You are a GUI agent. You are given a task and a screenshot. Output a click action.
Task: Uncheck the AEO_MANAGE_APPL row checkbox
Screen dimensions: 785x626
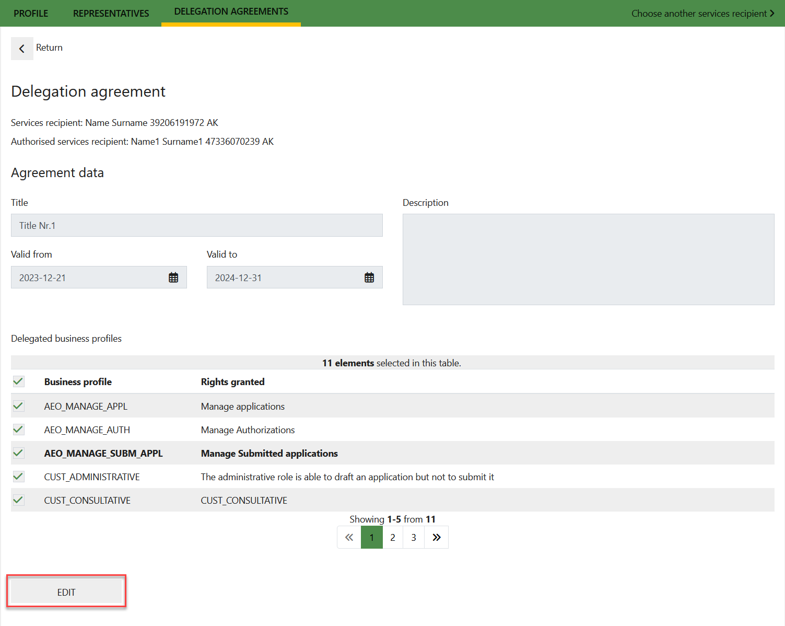coord(18,406)
